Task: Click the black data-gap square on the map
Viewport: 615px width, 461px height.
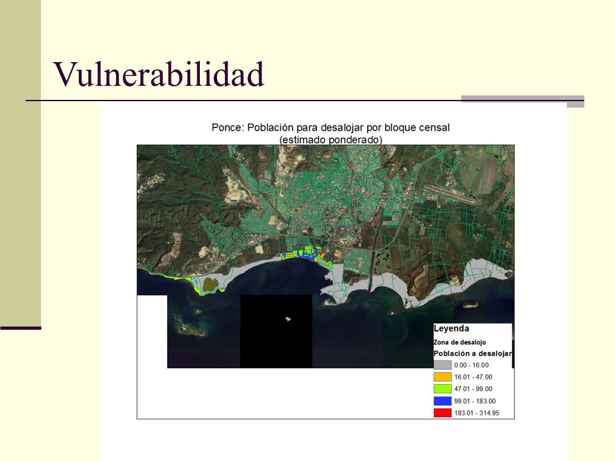Action: click(x=276, y=331)
